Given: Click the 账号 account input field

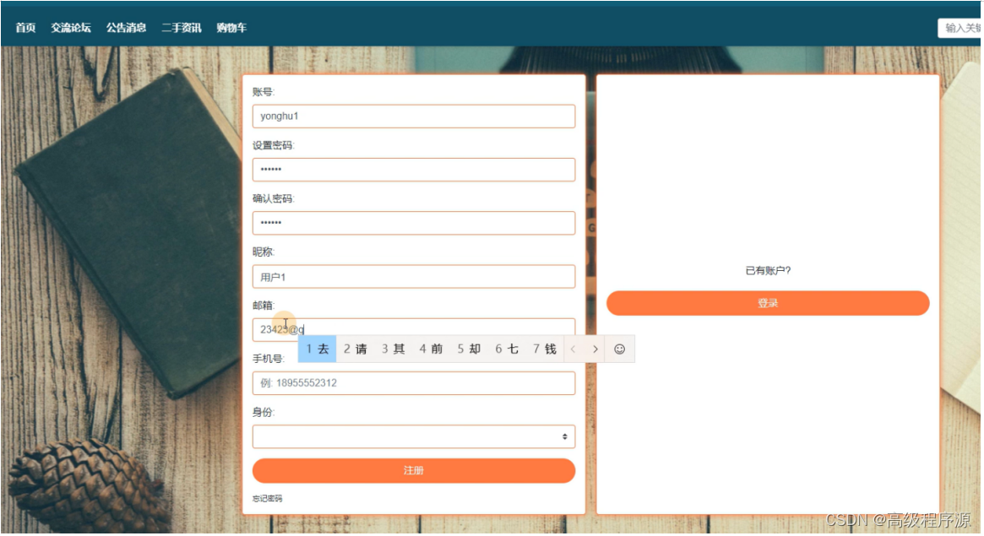Looking at the screenshot, I should 413,116.
